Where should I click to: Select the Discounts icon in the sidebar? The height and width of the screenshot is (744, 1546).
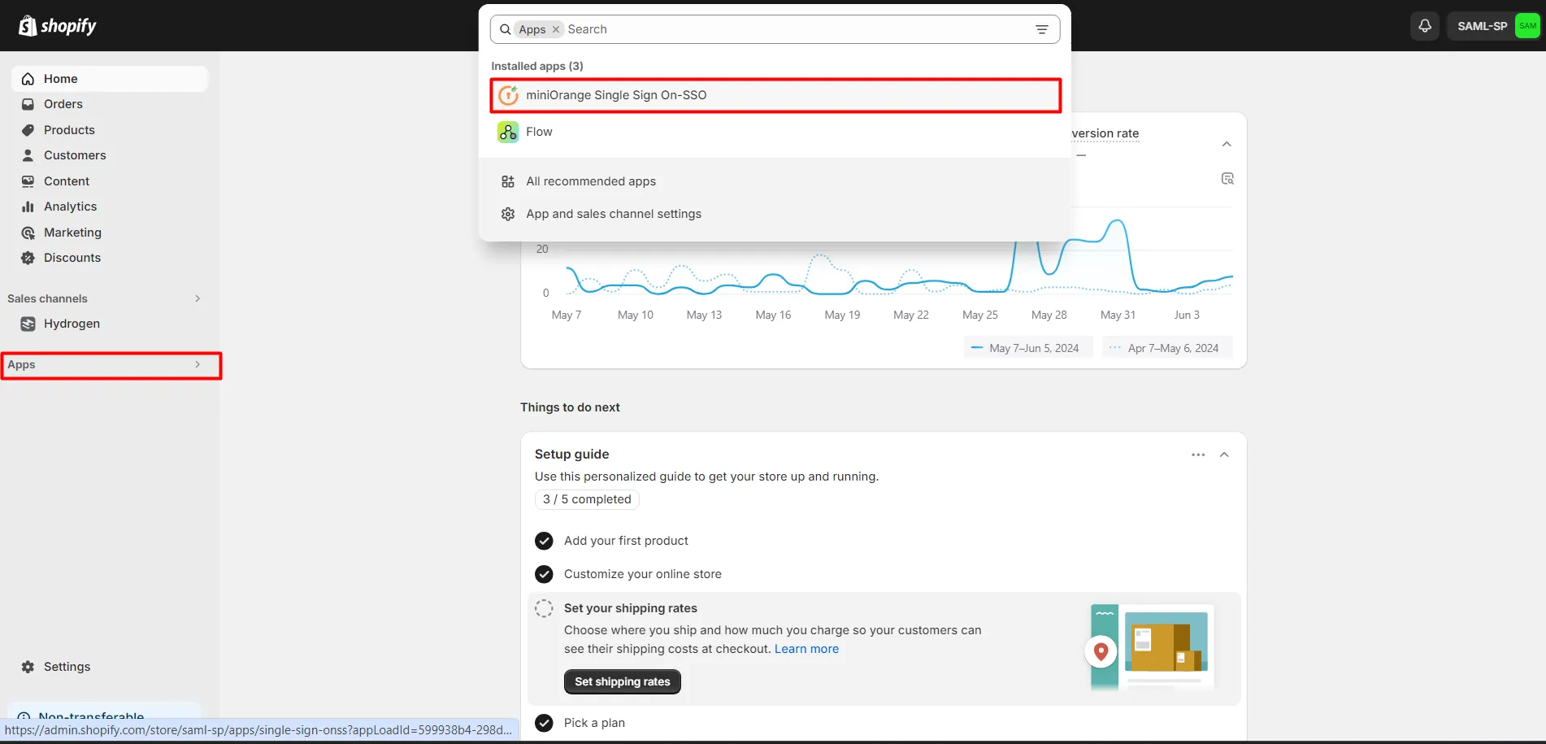tap(28, 257)
